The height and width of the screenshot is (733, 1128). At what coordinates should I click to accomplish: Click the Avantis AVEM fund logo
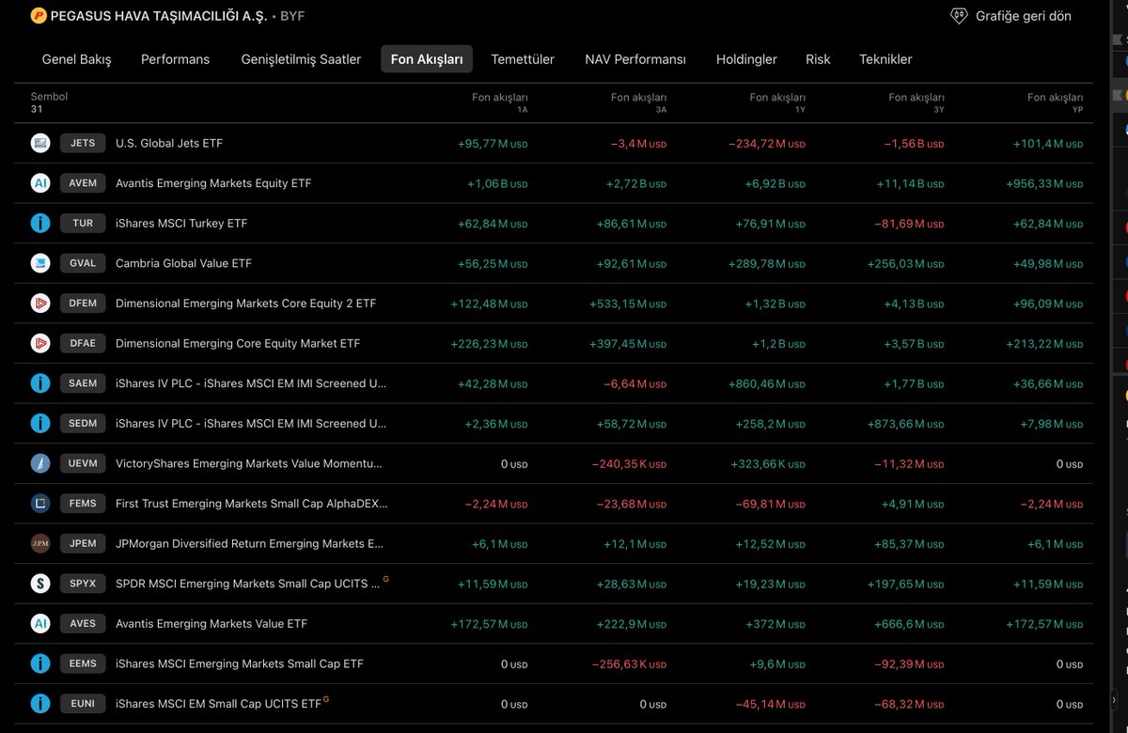pos(39,183)
